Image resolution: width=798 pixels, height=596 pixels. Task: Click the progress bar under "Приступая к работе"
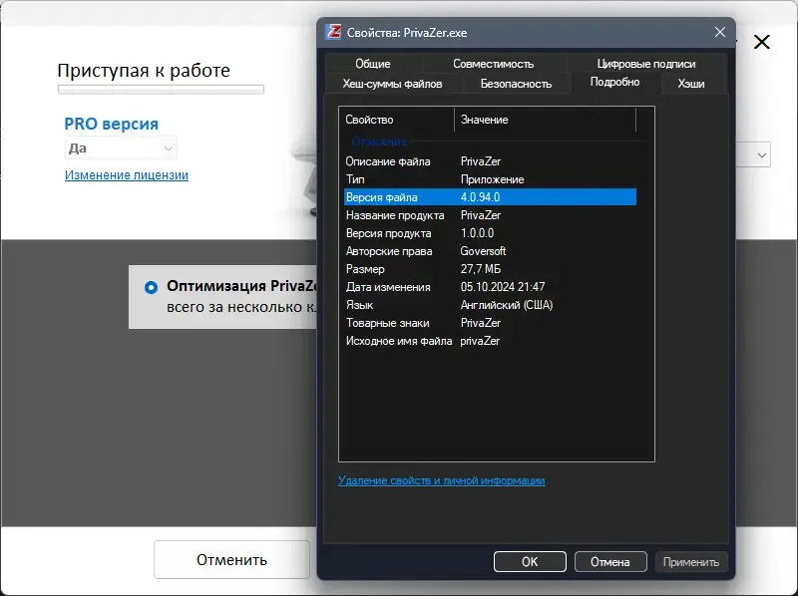click(x=161, y=89)
